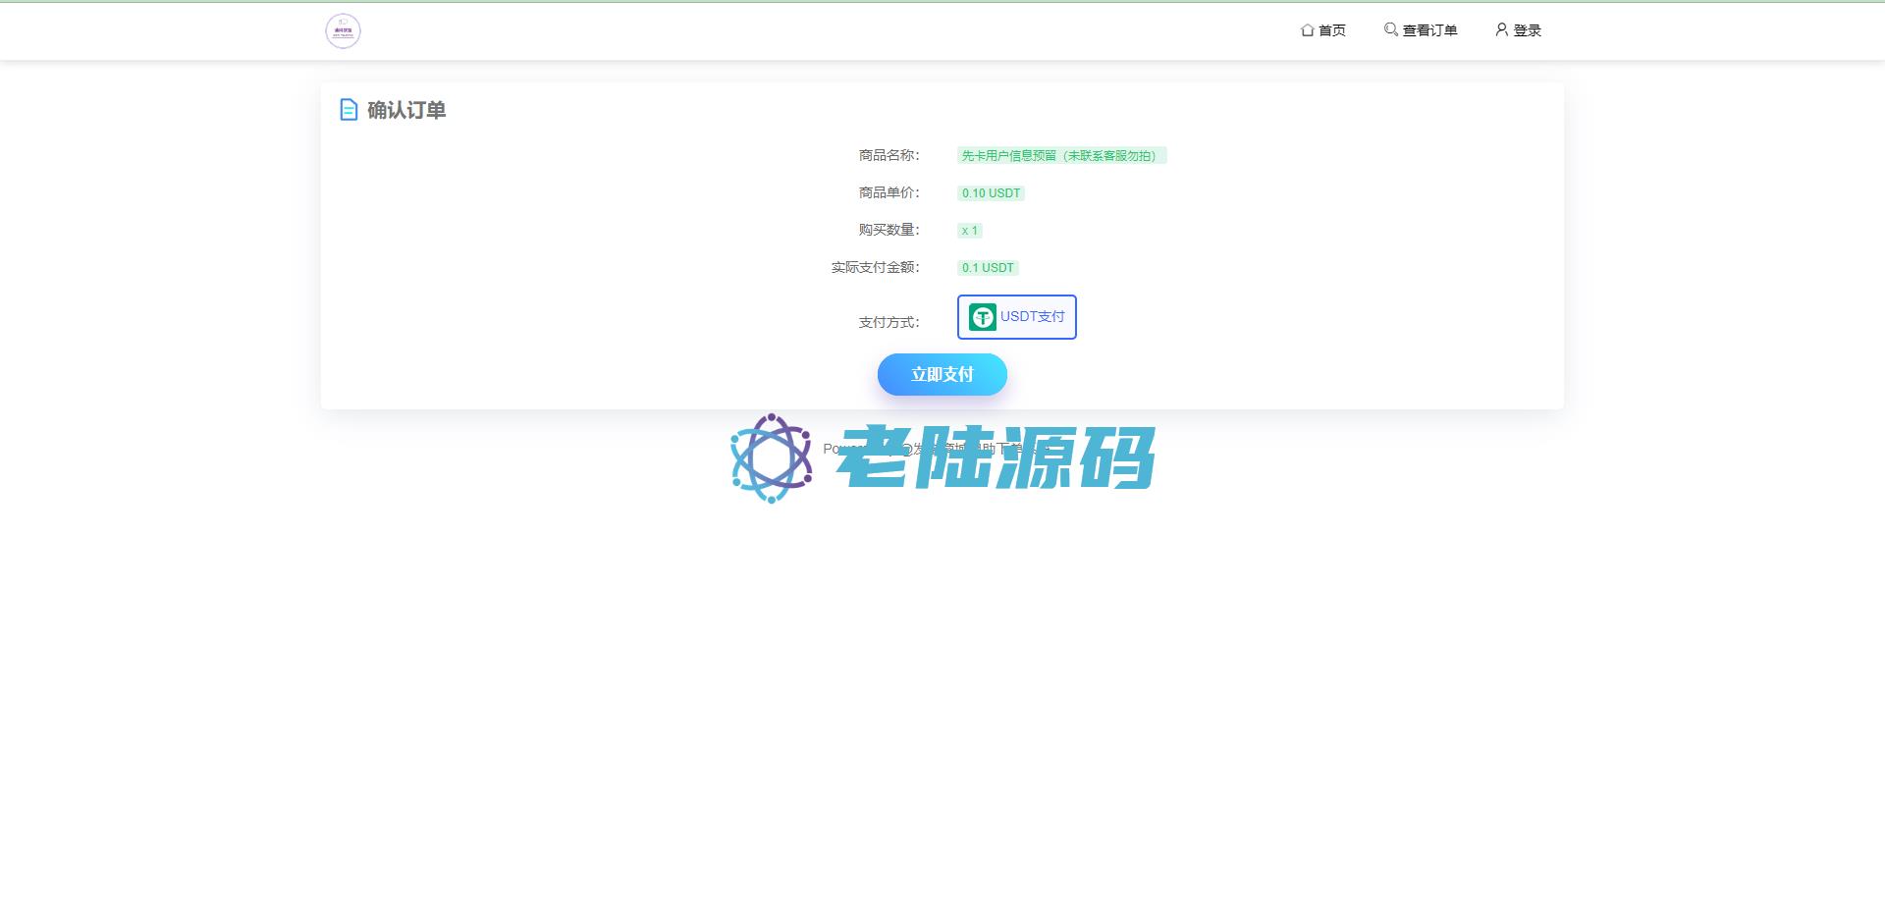Viewport: 1885px width, 913px height.
Task: Click the 0.1 USDT actual payment amount
Action: point(988,268)
